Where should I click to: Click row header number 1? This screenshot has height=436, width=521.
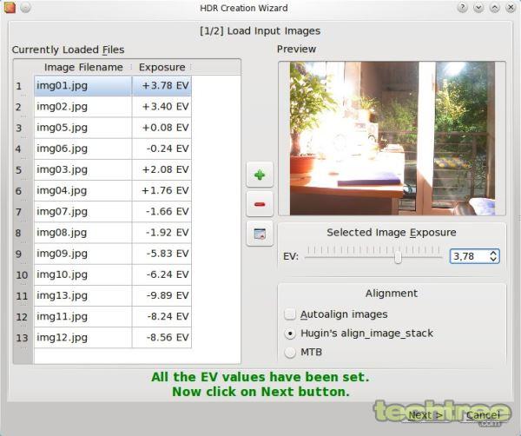pyautogui.click(x=23, y=86)
